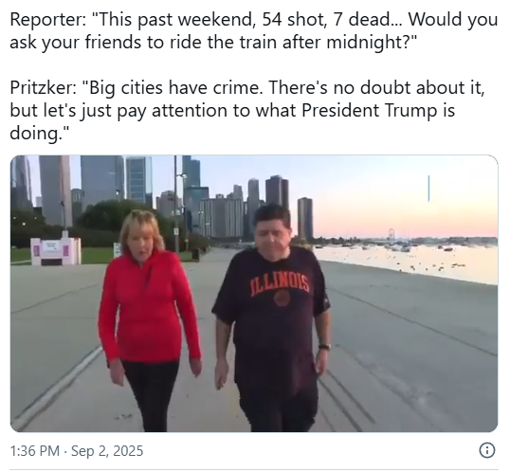This screenshot has width=510, height=472.
Task: Click the Sep 2, 2025 date
Action: tap(107, 451)
